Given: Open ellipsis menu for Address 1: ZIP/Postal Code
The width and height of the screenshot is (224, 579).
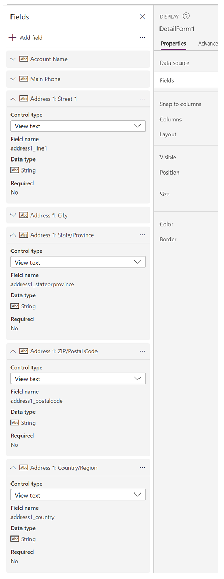Looking at the screenshot, I should tap(142, 351).
